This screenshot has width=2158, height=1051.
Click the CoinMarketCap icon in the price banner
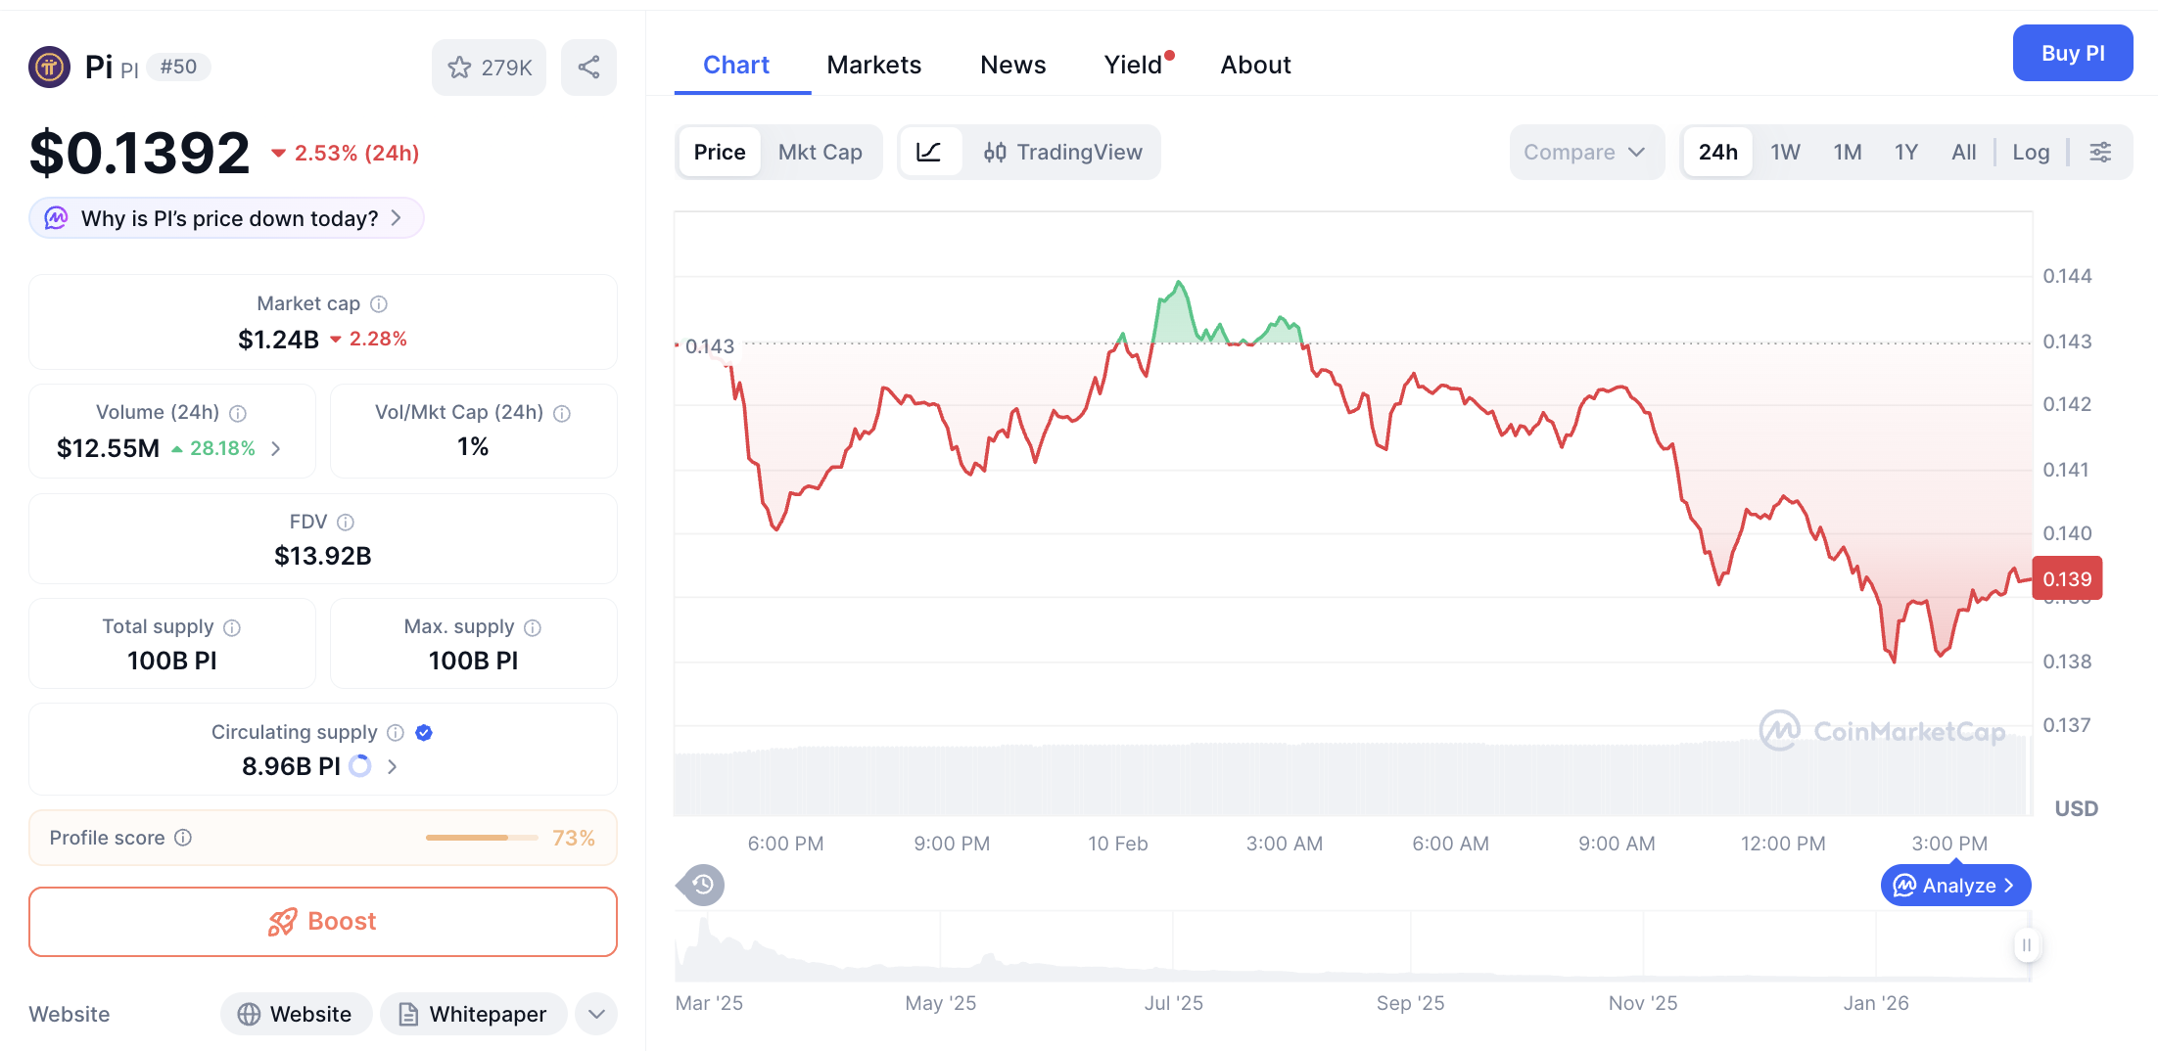click(x=56, y=217)
